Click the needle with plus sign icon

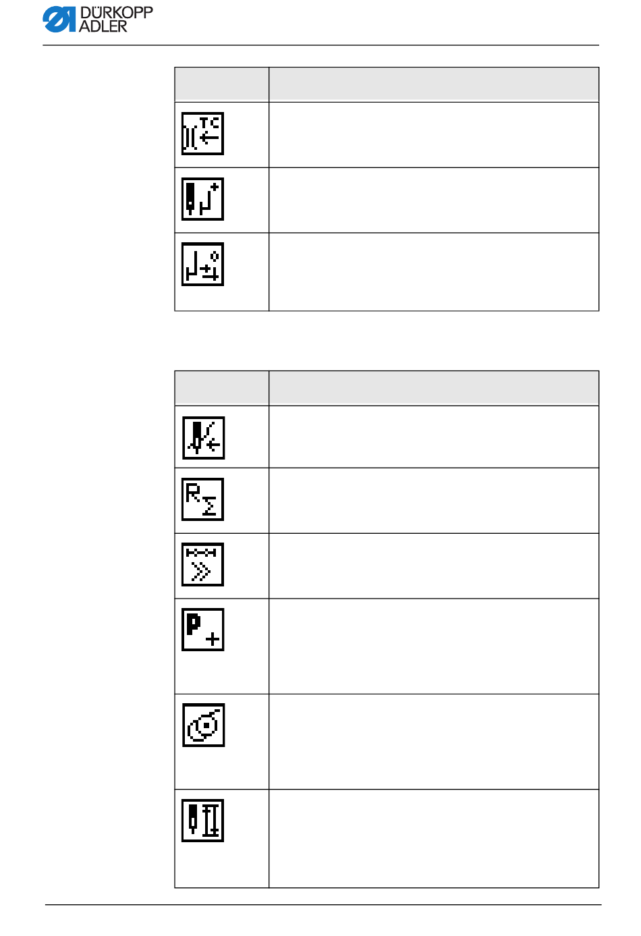pyautogui.click(x=202, y=199)
